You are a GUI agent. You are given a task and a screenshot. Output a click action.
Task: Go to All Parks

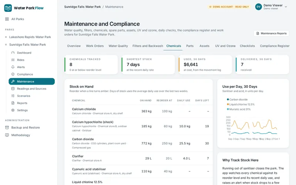click(x=17, y=19)
